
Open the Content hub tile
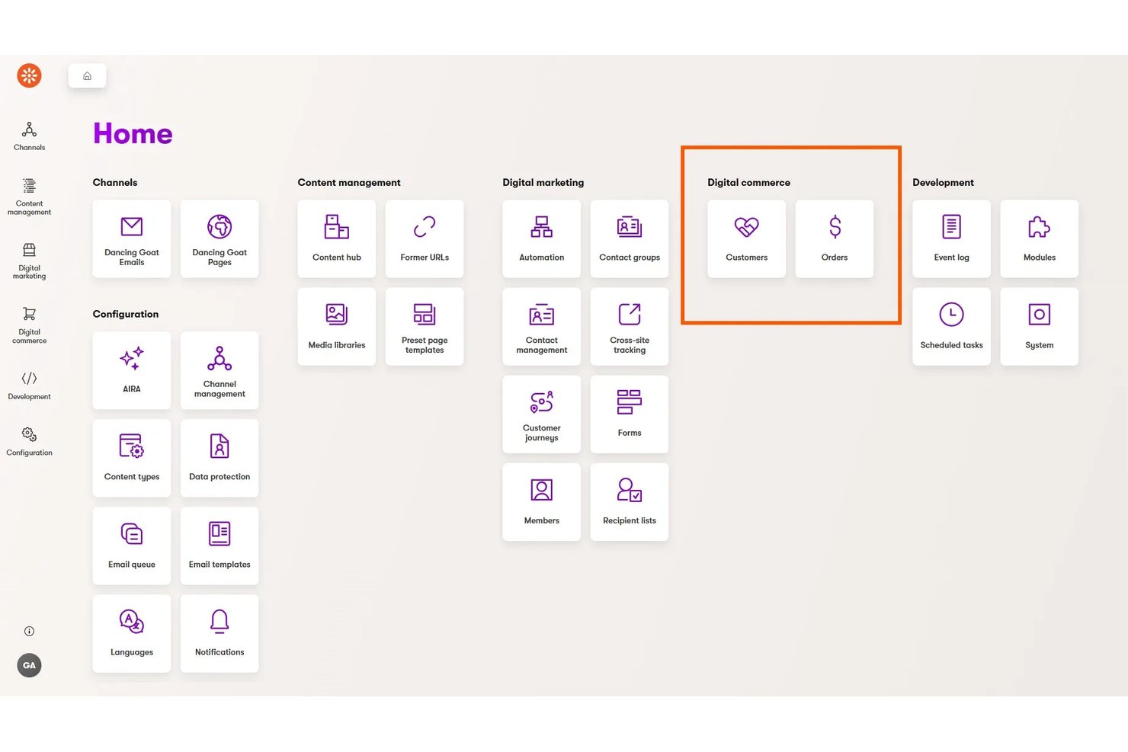coord(337,238)
